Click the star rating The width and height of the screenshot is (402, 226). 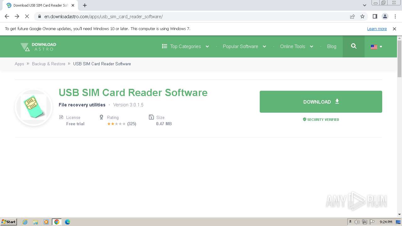116,124
